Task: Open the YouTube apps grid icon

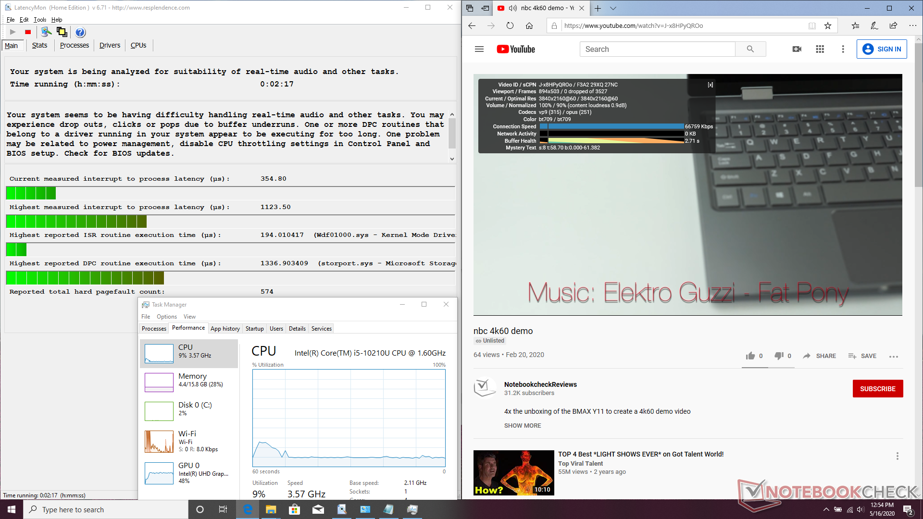Action: (820, 49)
